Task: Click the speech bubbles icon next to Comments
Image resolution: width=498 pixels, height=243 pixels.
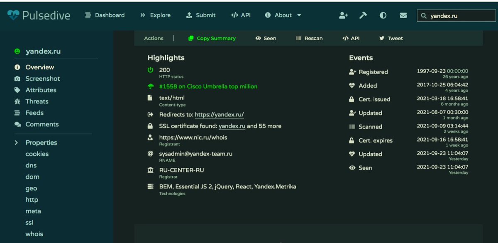Action: tap(17, 124)
